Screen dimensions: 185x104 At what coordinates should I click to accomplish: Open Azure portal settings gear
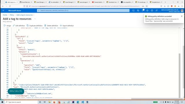pos(147,10)
